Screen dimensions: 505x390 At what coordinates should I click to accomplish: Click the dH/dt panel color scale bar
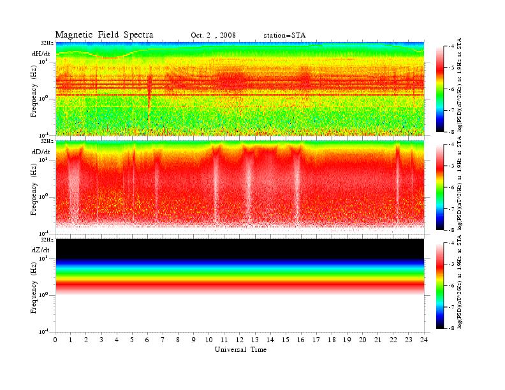point(439,89)
